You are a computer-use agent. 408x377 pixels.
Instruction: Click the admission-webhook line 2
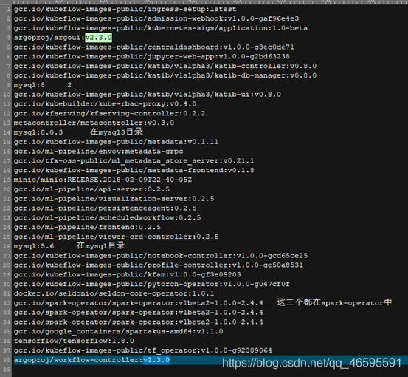[x=156, y=18]
